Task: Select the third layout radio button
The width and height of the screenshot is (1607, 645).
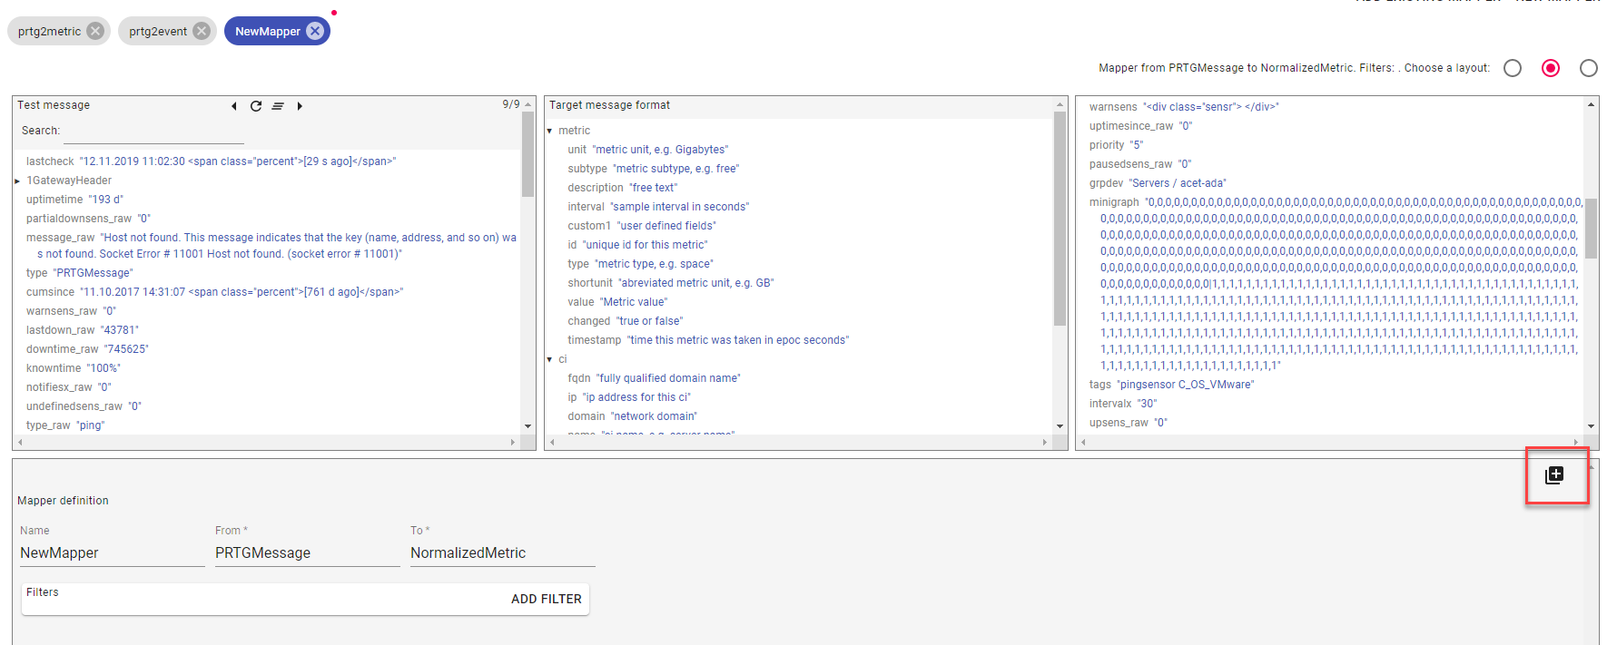Action: pos(1589,68)
